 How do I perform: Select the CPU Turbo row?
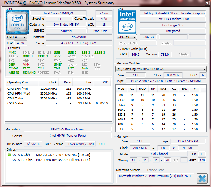coord(58,99)
